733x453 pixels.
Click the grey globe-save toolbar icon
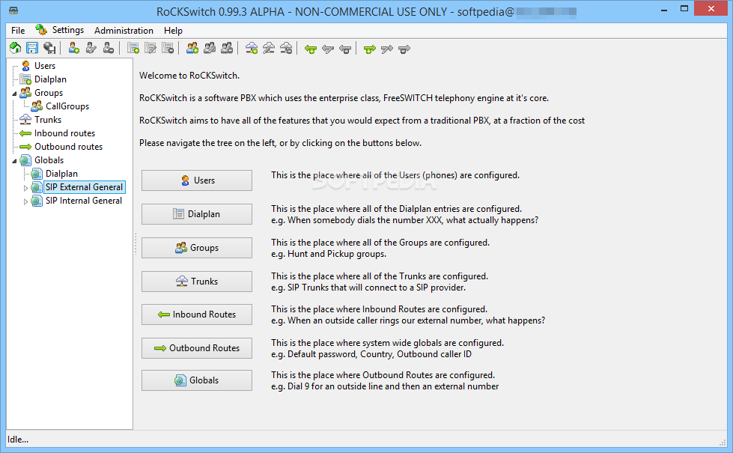(x=49, y=48)
